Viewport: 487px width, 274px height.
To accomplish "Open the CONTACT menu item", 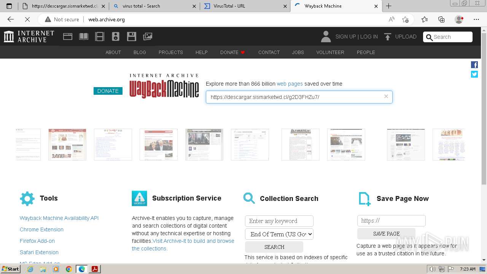I will (269, 52).
